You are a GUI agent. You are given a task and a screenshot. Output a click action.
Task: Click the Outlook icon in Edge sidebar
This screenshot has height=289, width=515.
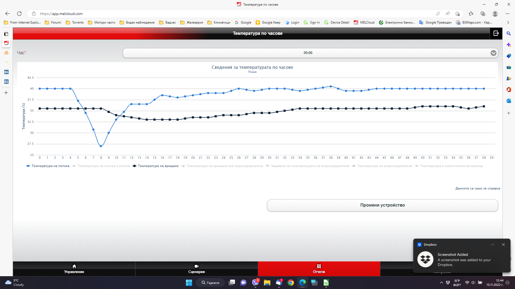[509, 101]
